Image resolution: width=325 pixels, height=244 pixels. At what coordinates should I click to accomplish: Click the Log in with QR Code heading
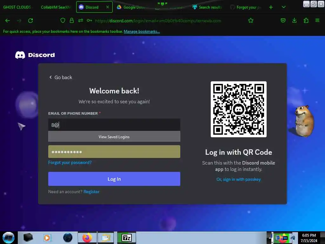239,152
